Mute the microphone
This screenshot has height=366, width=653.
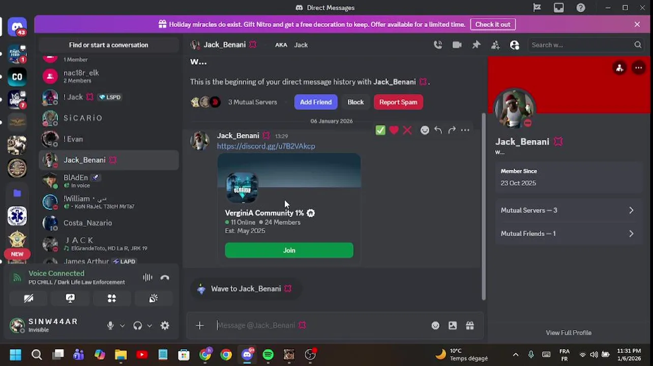coord(110,326)
